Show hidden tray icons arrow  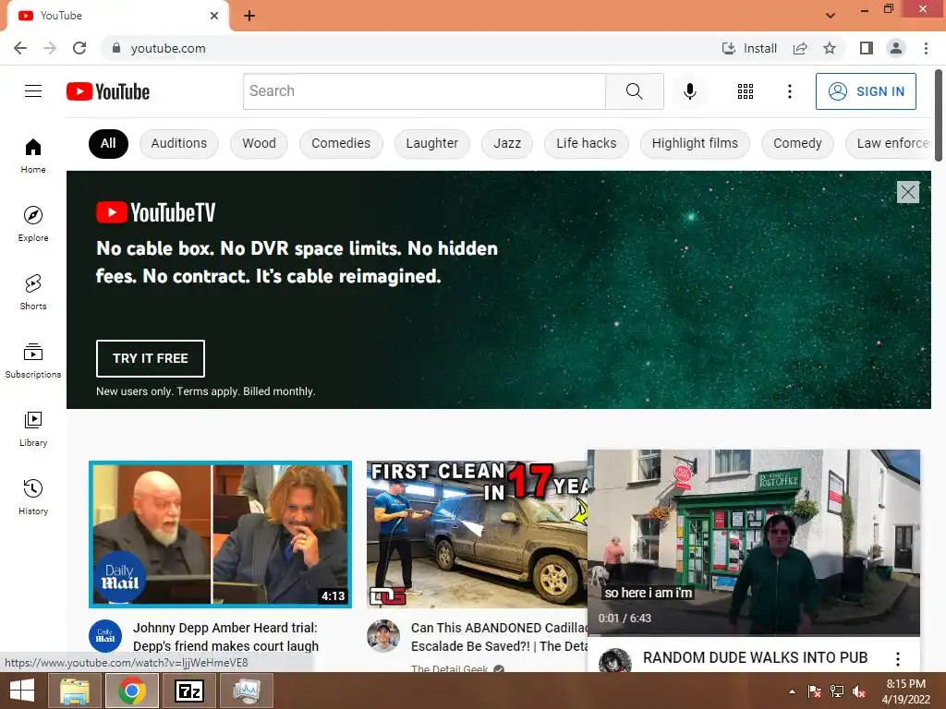point(792,691)
